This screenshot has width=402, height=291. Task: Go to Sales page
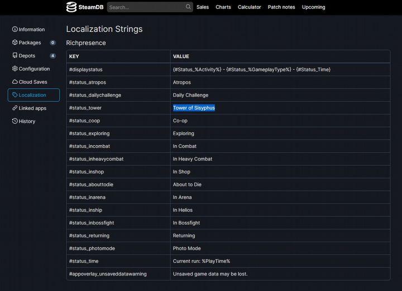(x=203, y=7)
